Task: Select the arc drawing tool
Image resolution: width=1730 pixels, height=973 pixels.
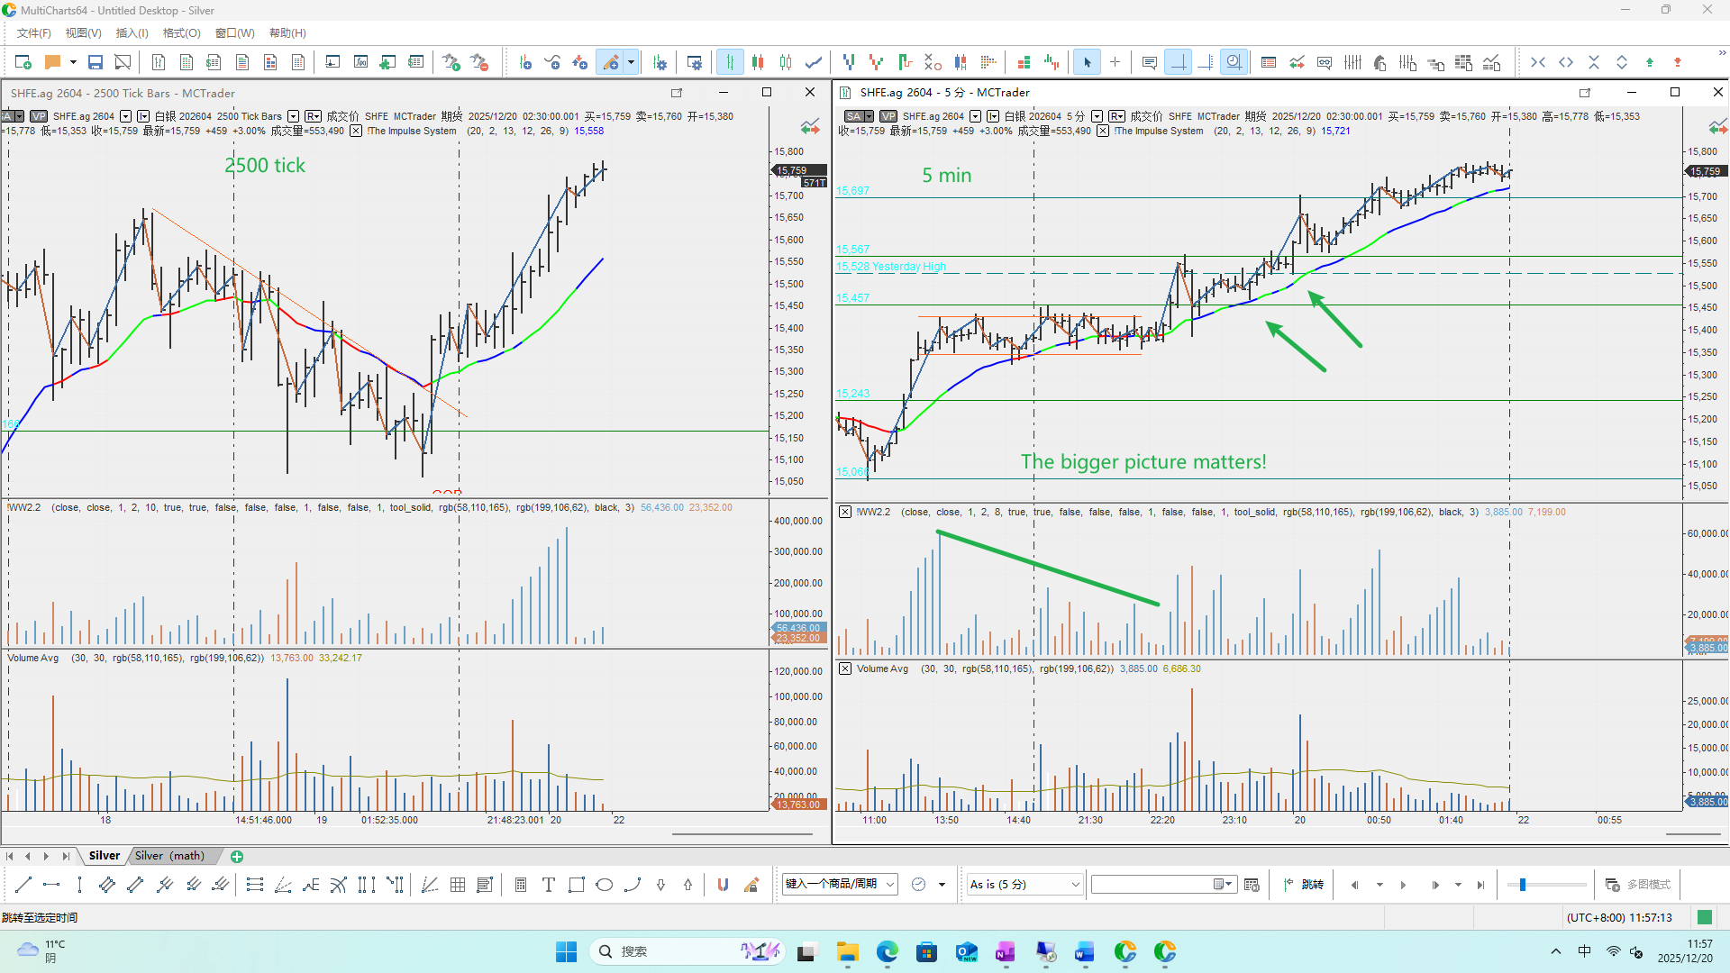Action: click(x=633, y=885)
